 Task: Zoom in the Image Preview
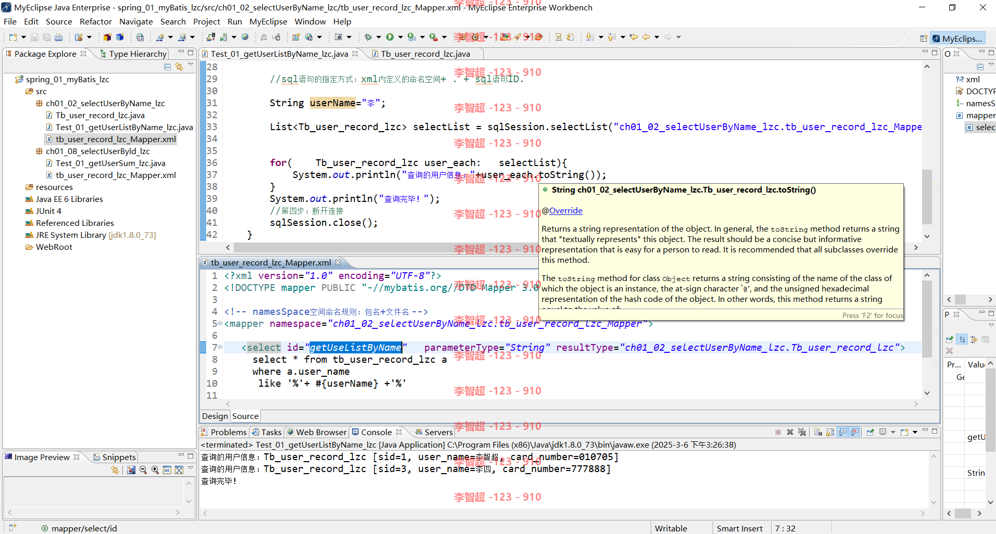pos(155,470)
